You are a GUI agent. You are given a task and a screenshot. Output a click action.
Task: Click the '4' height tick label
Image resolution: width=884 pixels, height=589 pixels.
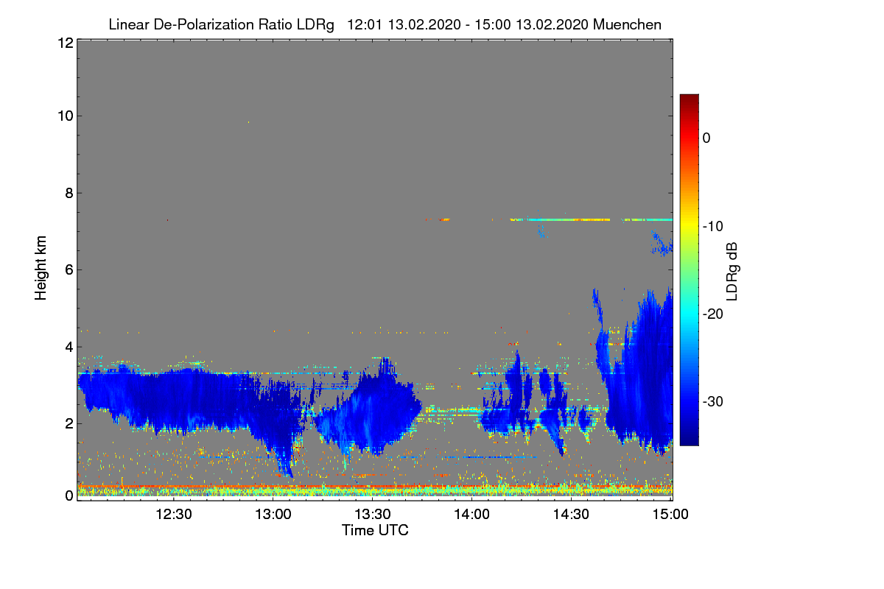click(68, 347)
